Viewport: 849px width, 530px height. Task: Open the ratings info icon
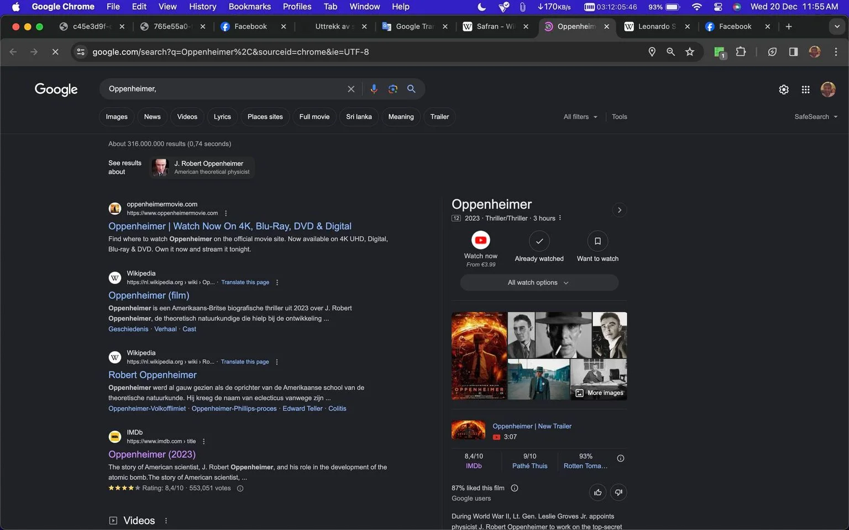(x=621, y=458)
